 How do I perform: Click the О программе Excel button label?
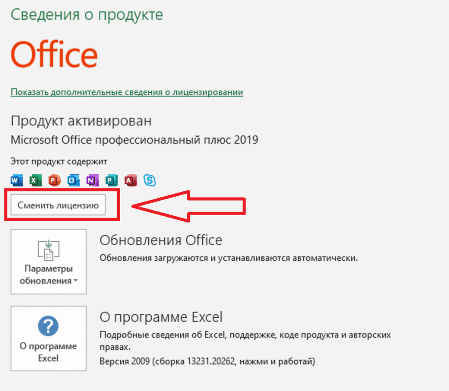point(48,352)
